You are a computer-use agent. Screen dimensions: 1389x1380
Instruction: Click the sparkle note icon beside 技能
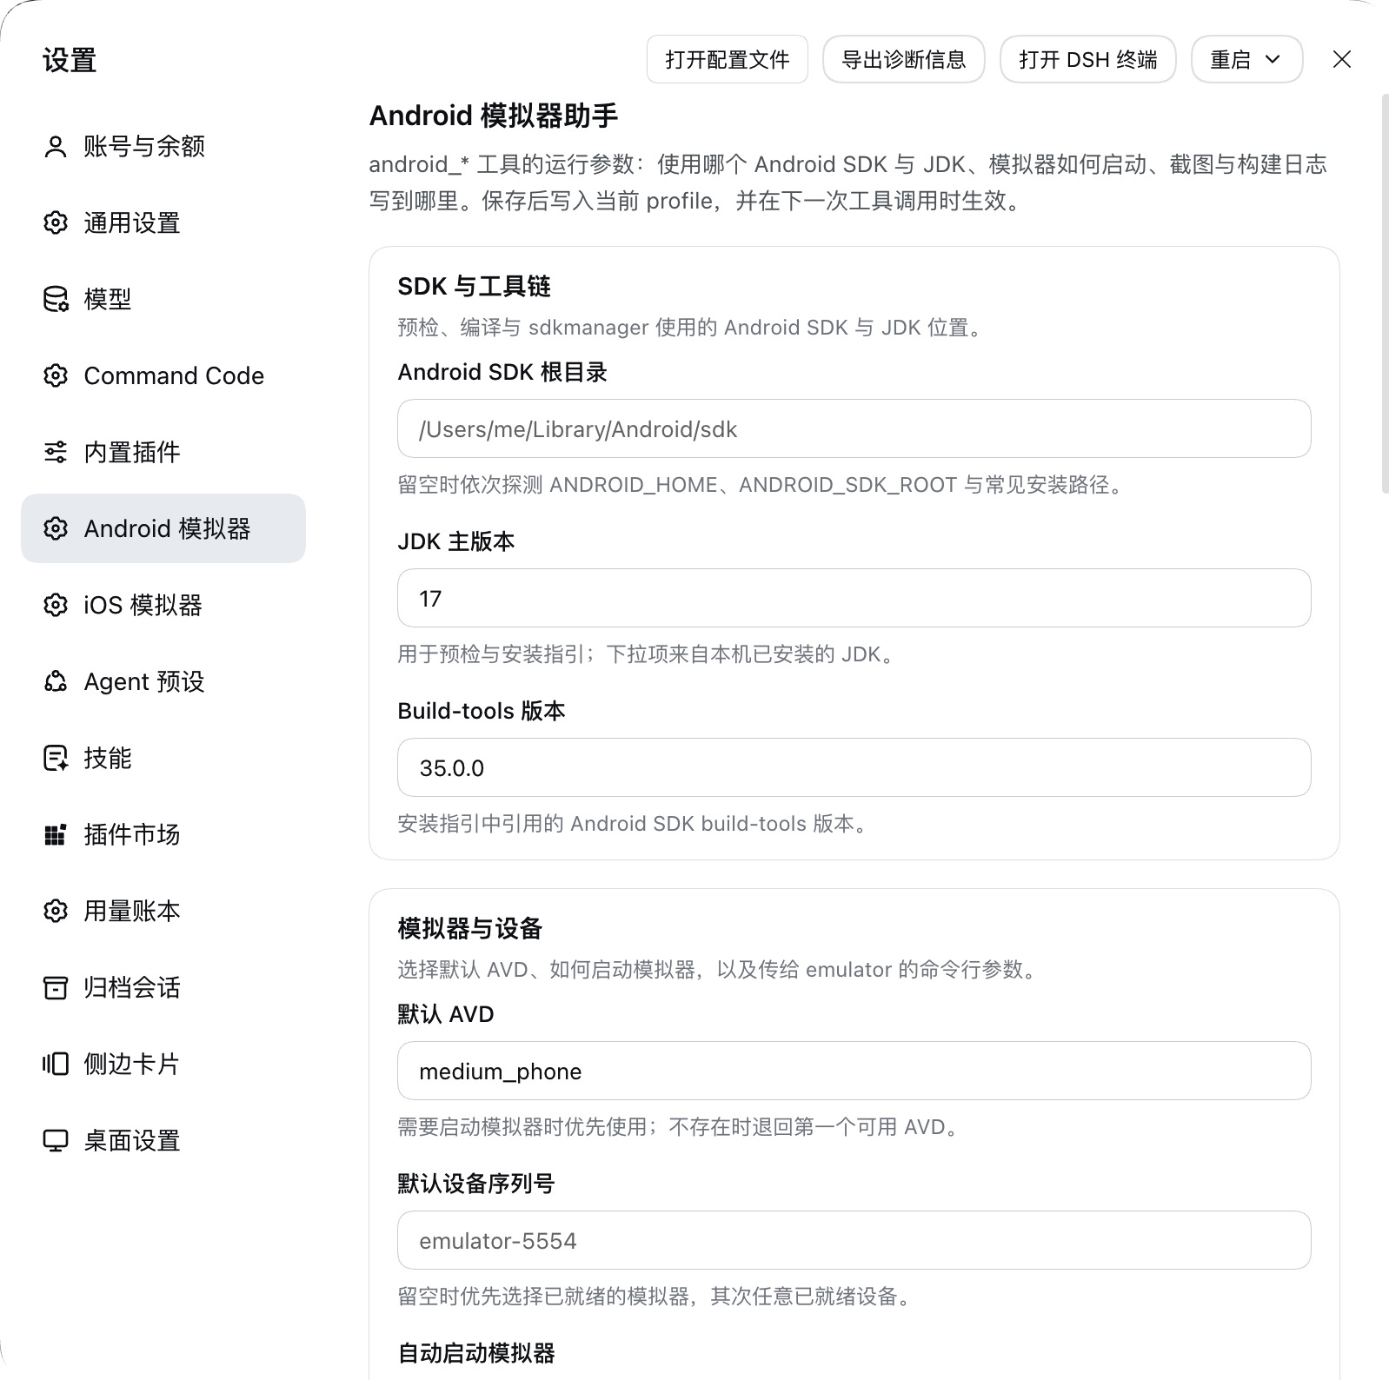(x=56, y=759)
